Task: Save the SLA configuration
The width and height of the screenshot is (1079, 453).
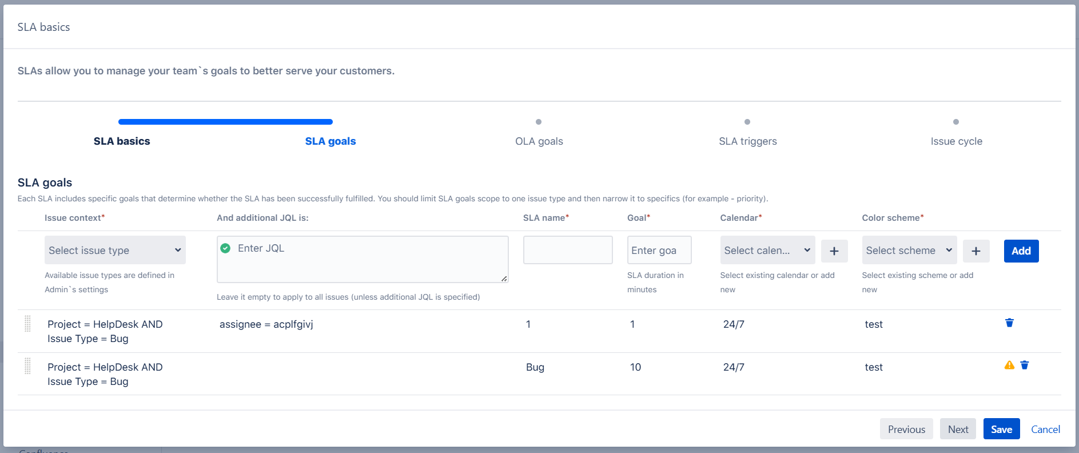Action: tap(1001, 429)
